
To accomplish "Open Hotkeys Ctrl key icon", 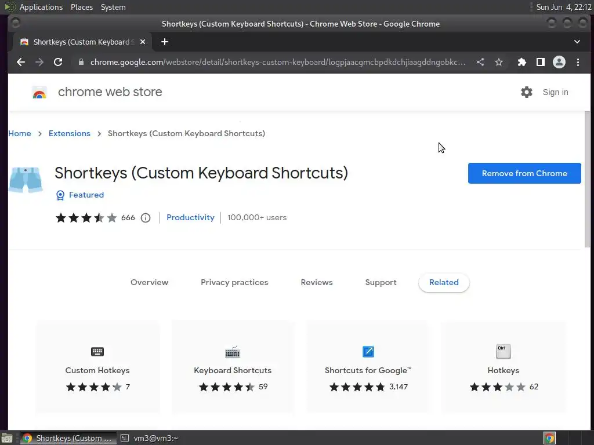I will pos(504,352).
